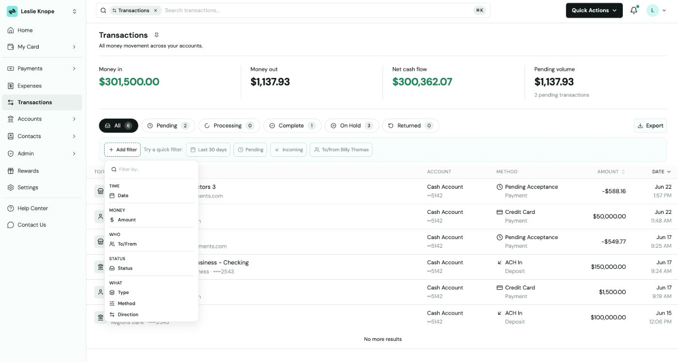678x362 pixels.
Task: Open Settings in the sidebar
Action: [42, 187]
